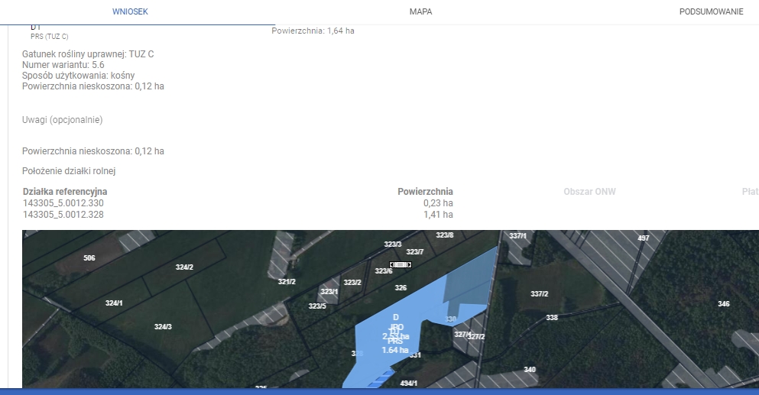
Task: Select the WNIOSEK tab
Action: click(x=130, y=12)
